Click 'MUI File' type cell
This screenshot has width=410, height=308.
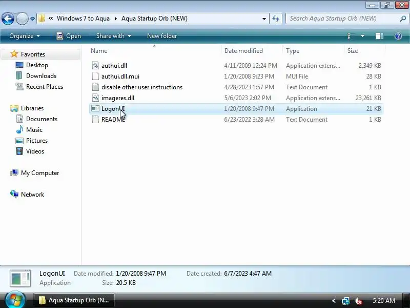pos(297,76)
